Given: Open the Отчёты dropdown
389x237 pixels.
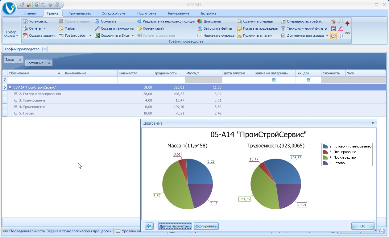Looking at the screenshot, I should pos(45,28).
